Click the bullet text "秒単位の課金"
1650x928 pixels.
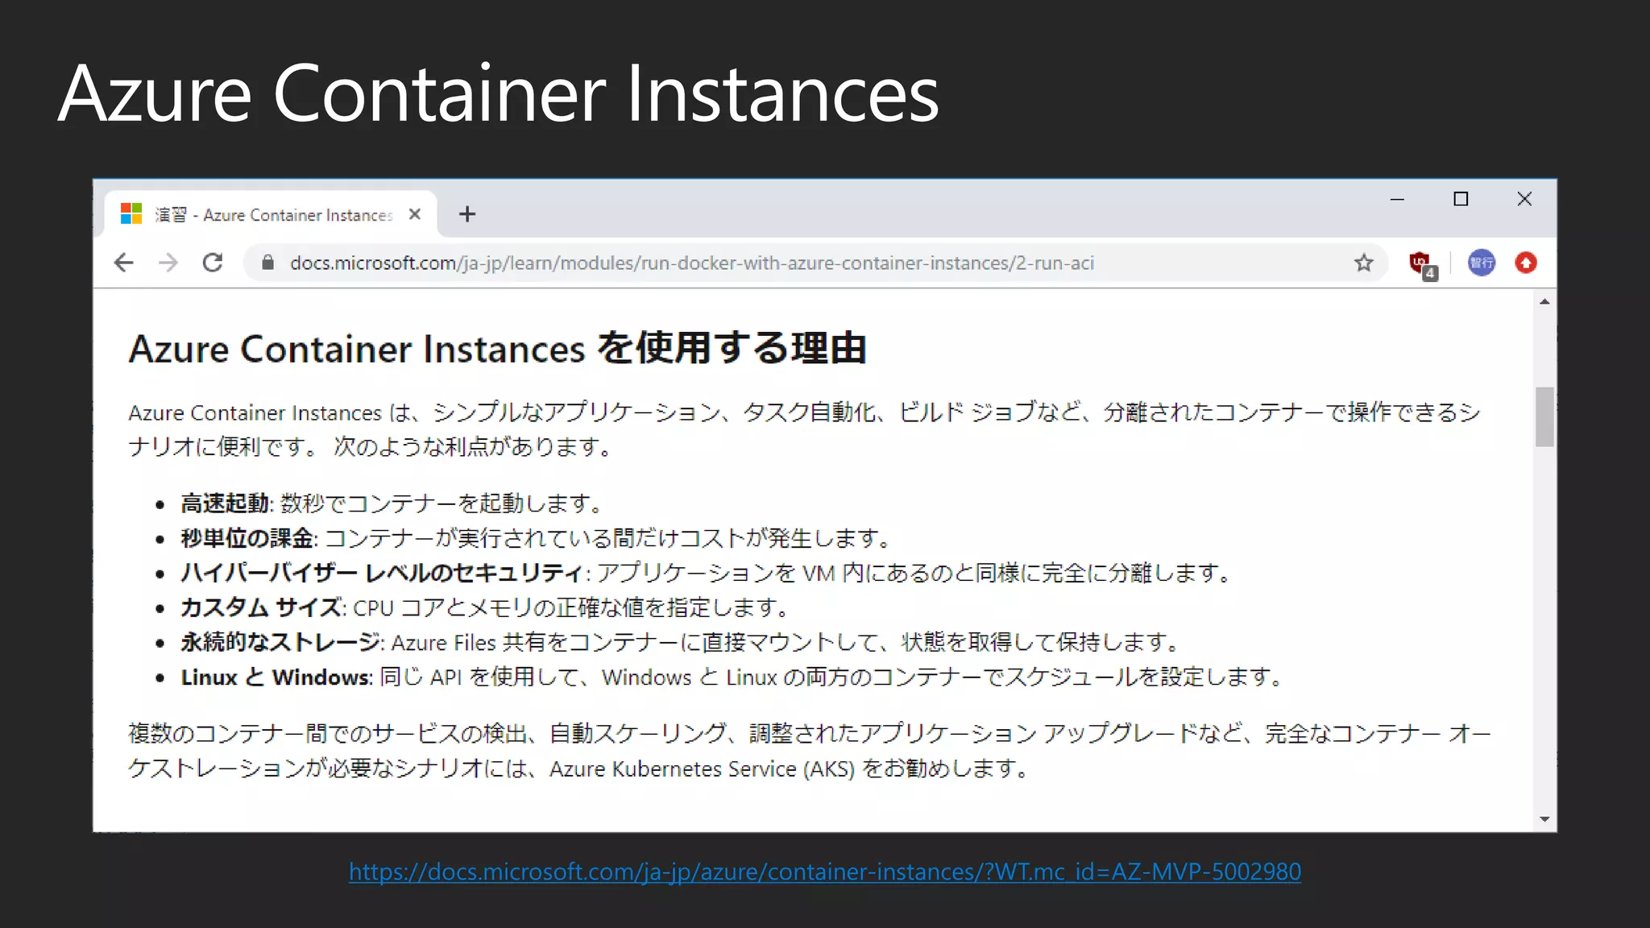(x=247, y=538)
